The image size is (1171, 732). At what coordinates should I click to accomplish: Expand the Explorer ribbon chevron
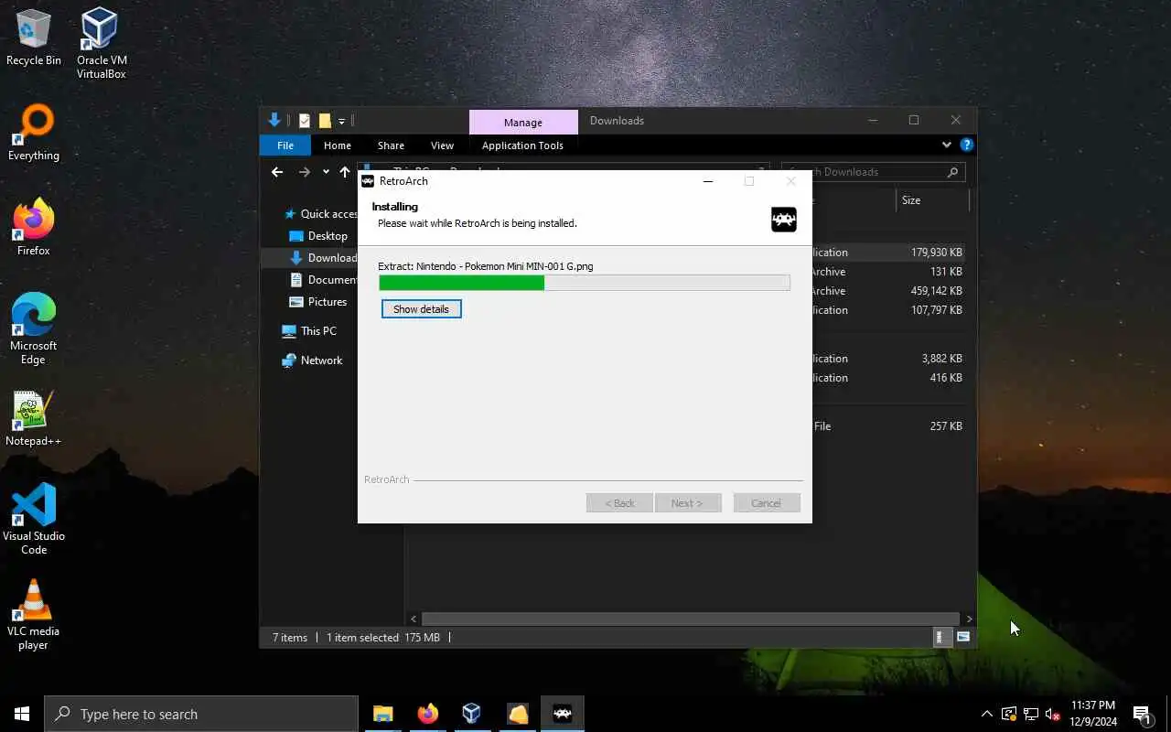[x=947, y=145]
